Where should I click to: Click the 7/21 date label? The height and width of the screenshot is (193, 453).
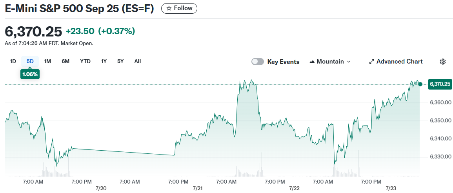click(x=198, y=188)
